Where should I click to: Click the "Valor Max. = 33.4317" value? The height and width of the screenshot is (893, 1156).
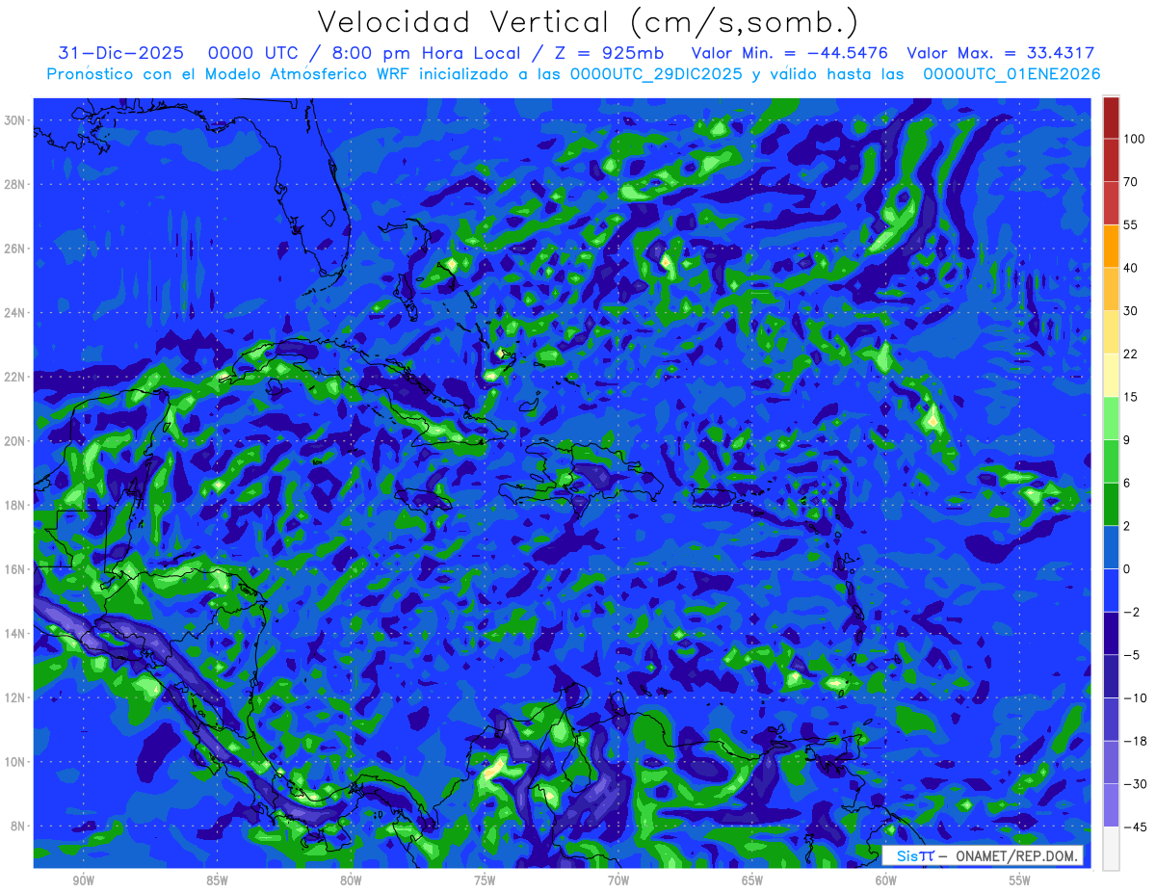tap(1001, 54)
